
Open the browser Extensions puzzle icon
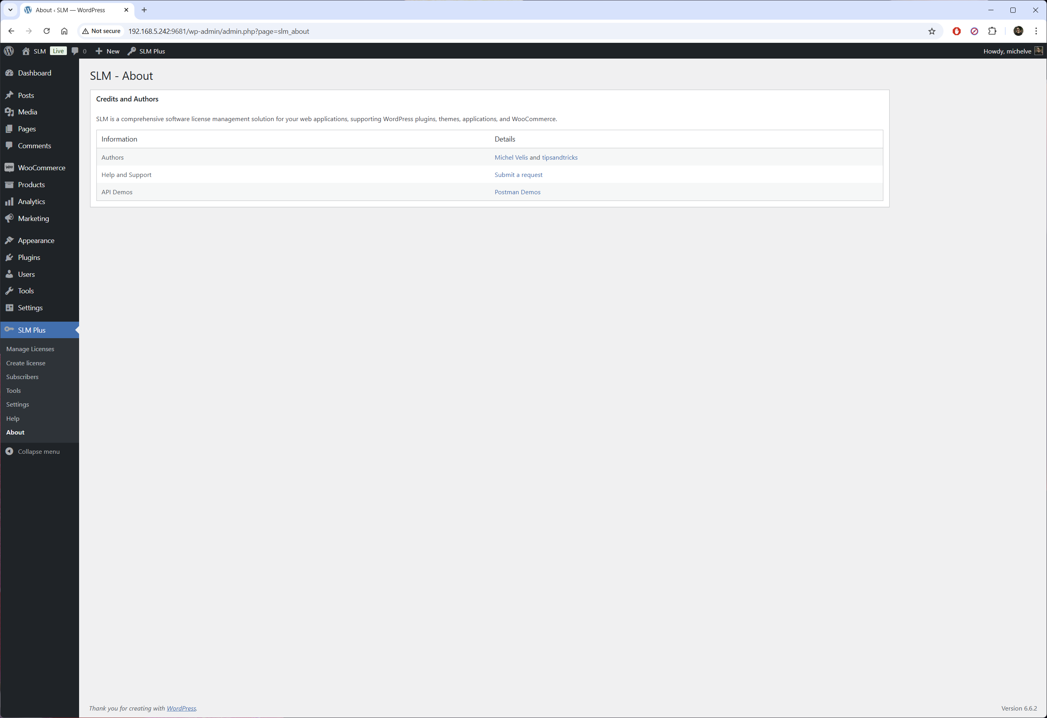(x=992, y=31)
